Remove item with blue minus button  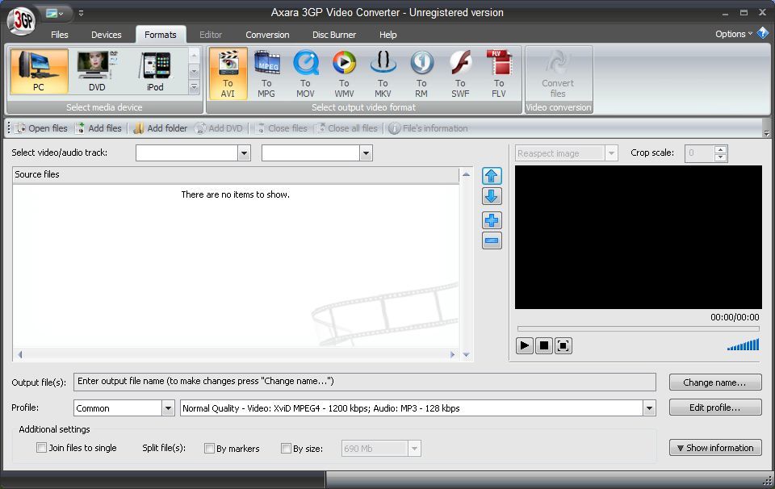tap(492, 240)
